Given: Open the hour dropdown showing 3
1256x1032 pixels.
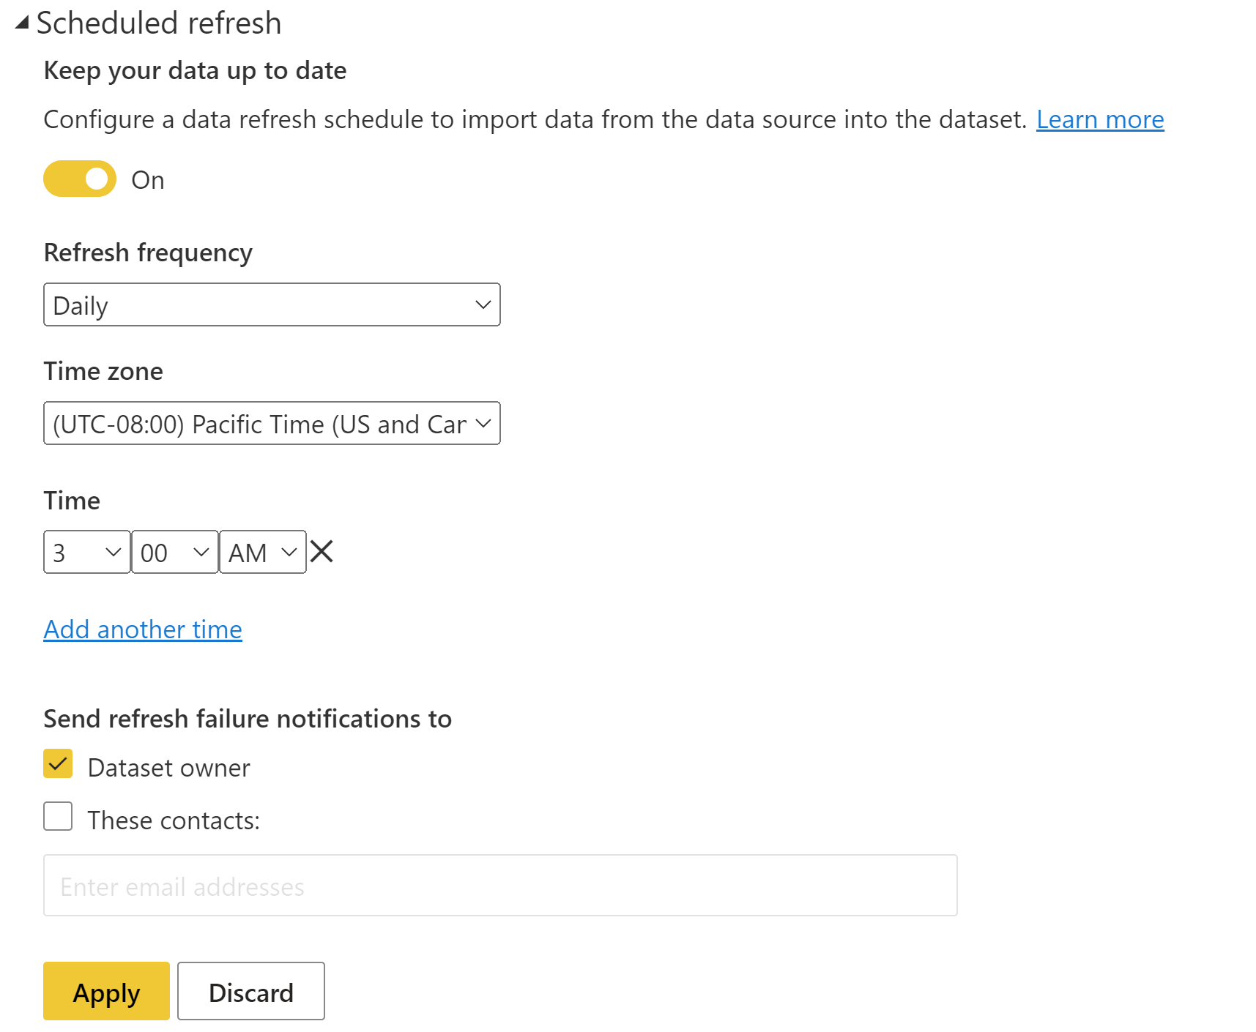Looking at the screenshot, I should [x=86, y=552].
